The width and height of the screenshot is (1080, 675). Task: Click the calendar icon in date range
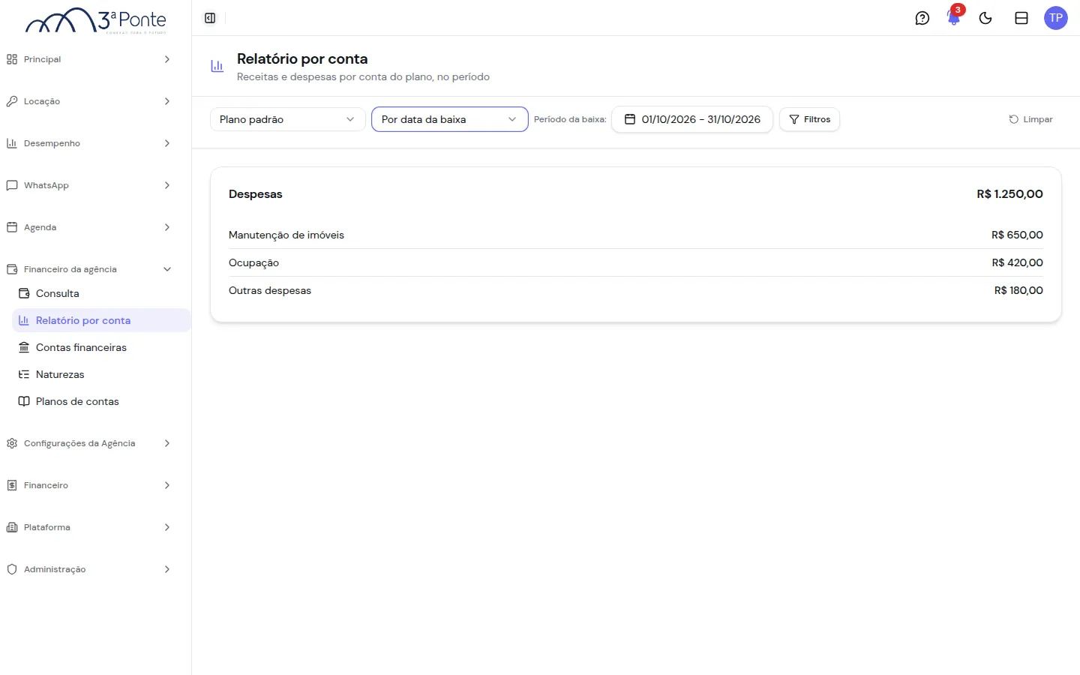630,119
